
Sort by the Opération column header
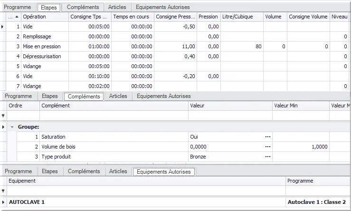tap(45, 17)
